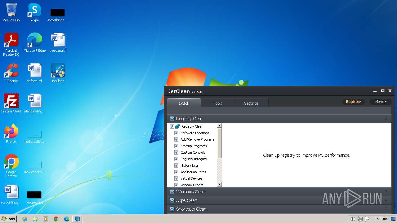Uncheck Add/Remove Programs
397x223 pixels.
pyautogui.click(x=176, y=139)
